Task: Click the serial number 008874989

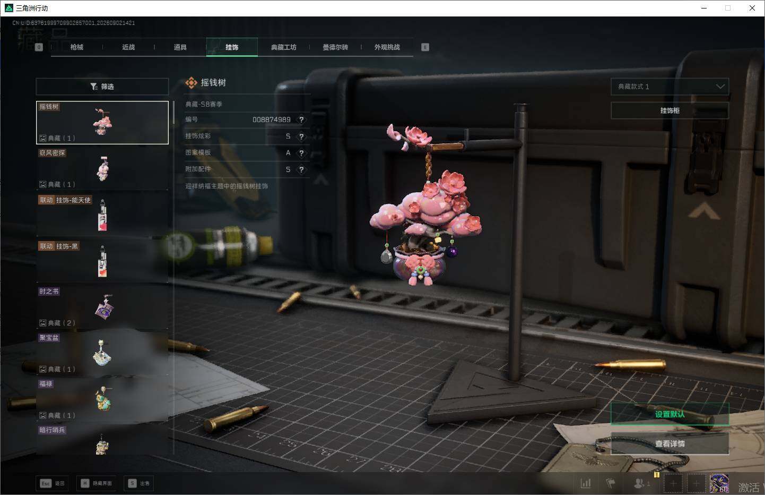Action: [x=272, y=120]
